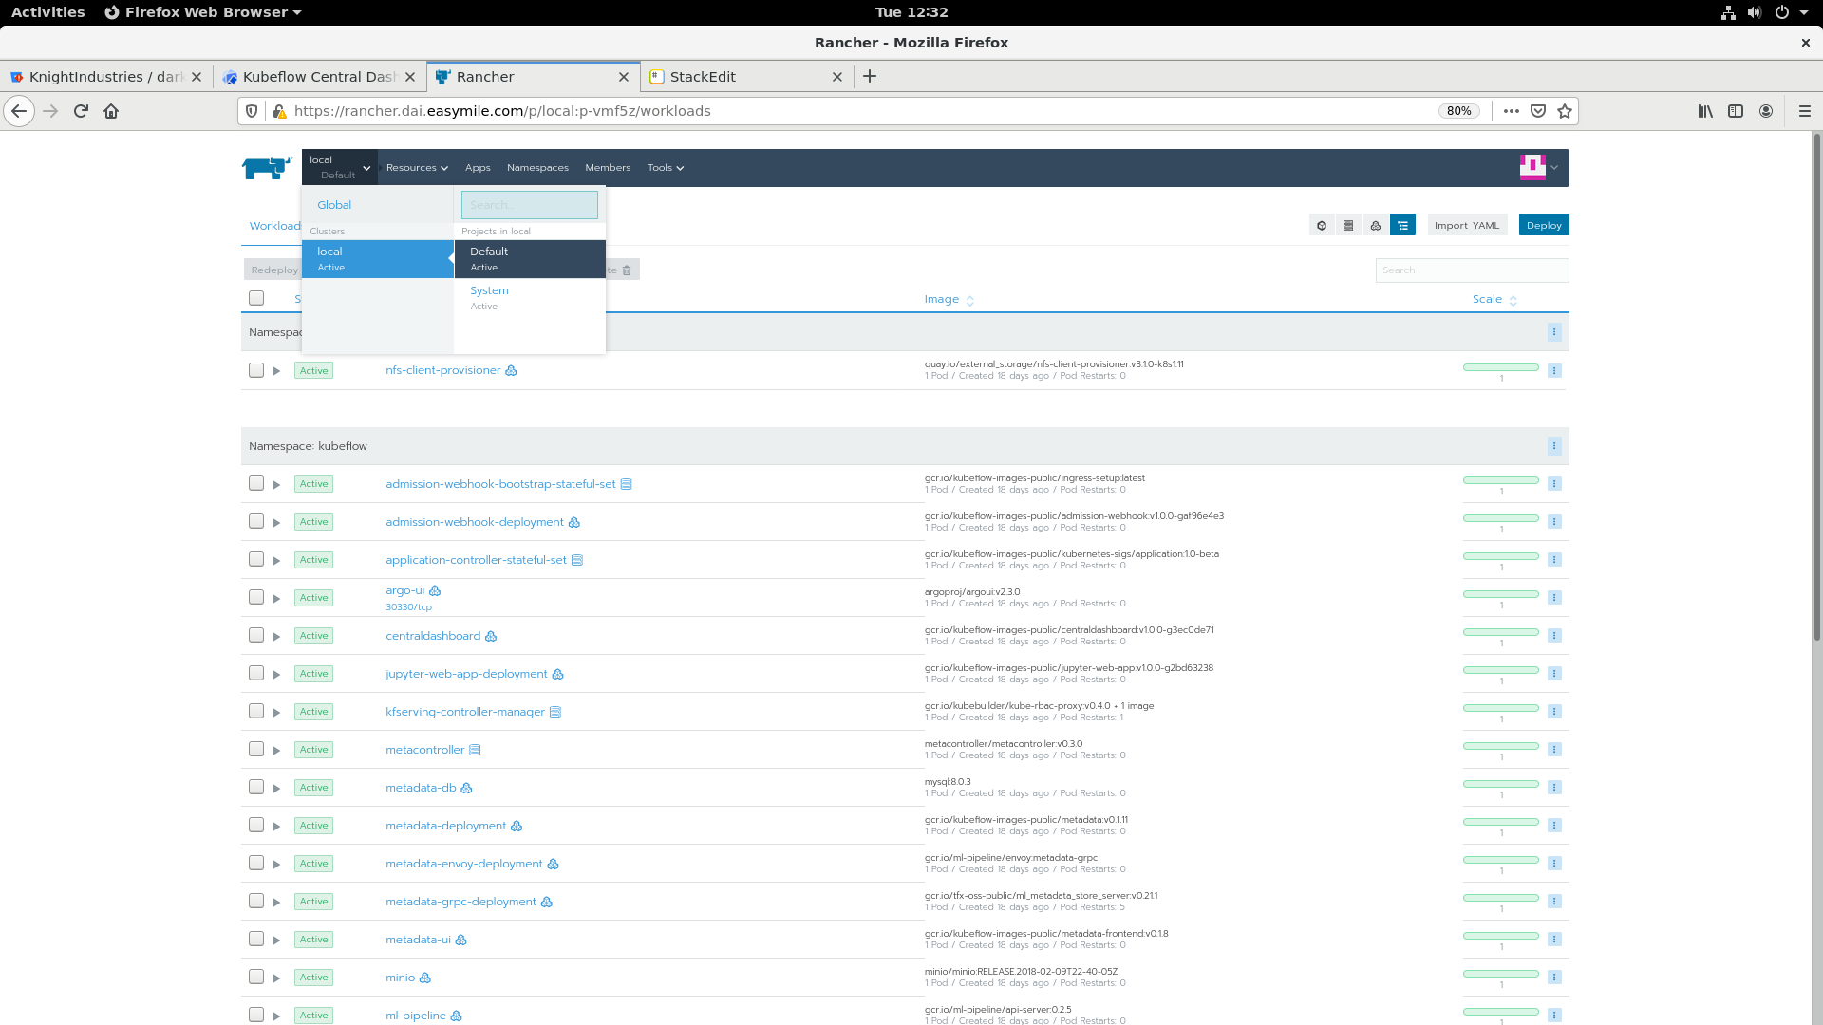The height and width of the screenshot is (1025, 1823).
Task: Expand centraldashboard row details arrow
Action: pyautogui.click(x=276, y=636)
